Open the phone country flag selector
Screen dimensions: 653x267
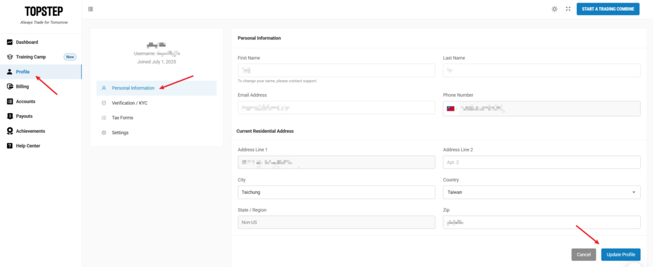tap(451, 109)
